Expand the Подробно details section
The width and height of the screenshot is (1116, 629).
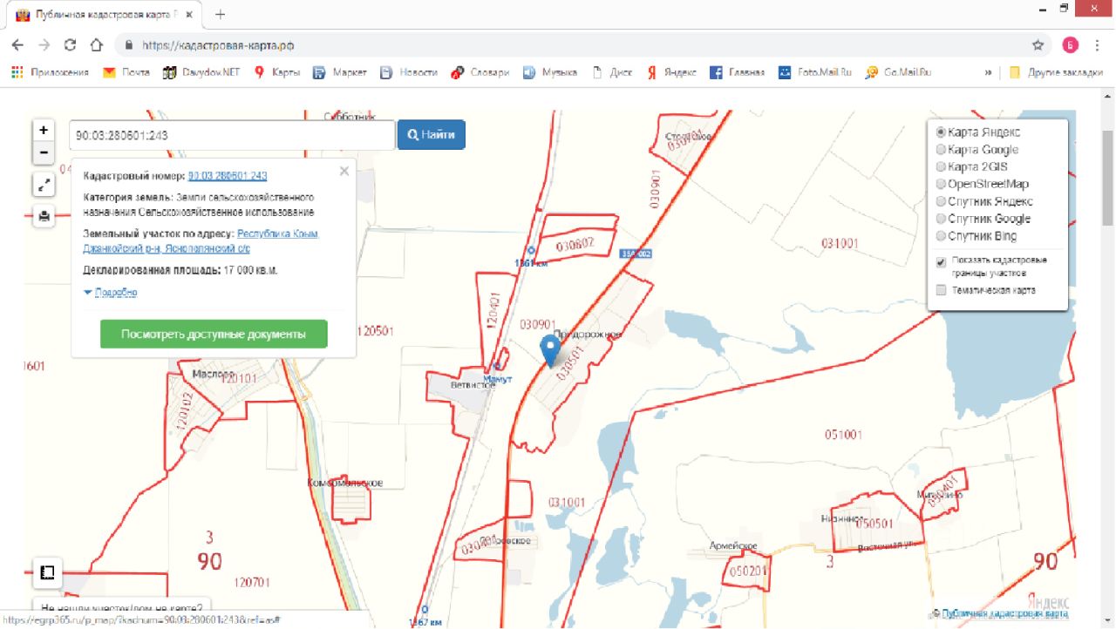click(111, 293)
